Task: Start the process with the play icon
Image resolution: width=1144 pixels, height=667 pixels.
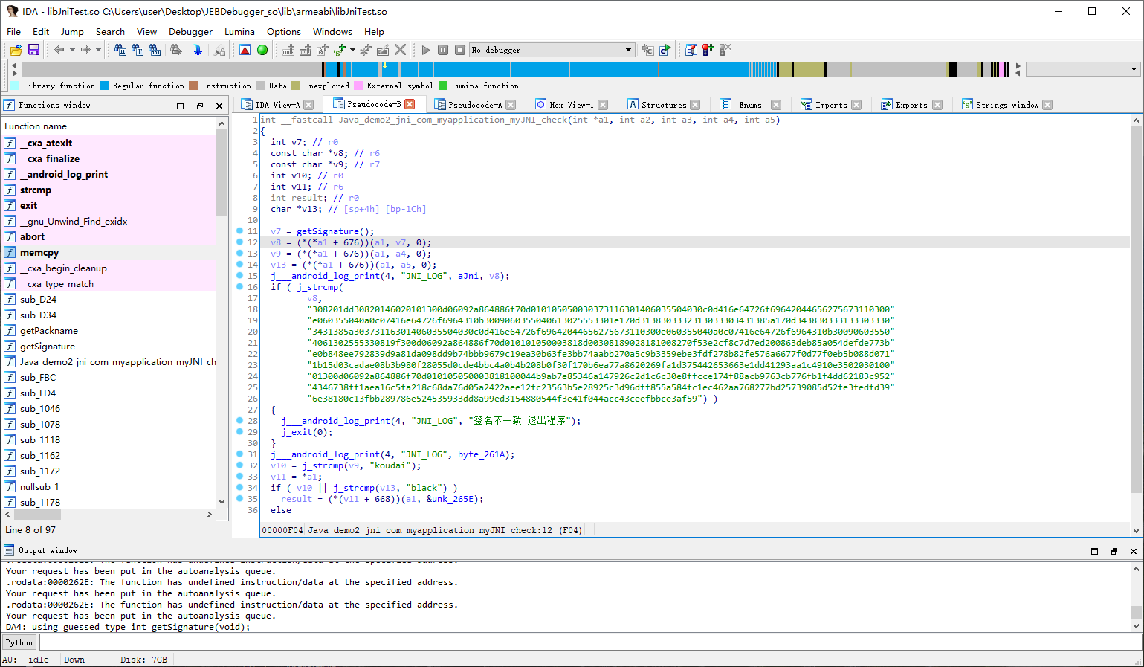Action: click(x=426, y=50)
